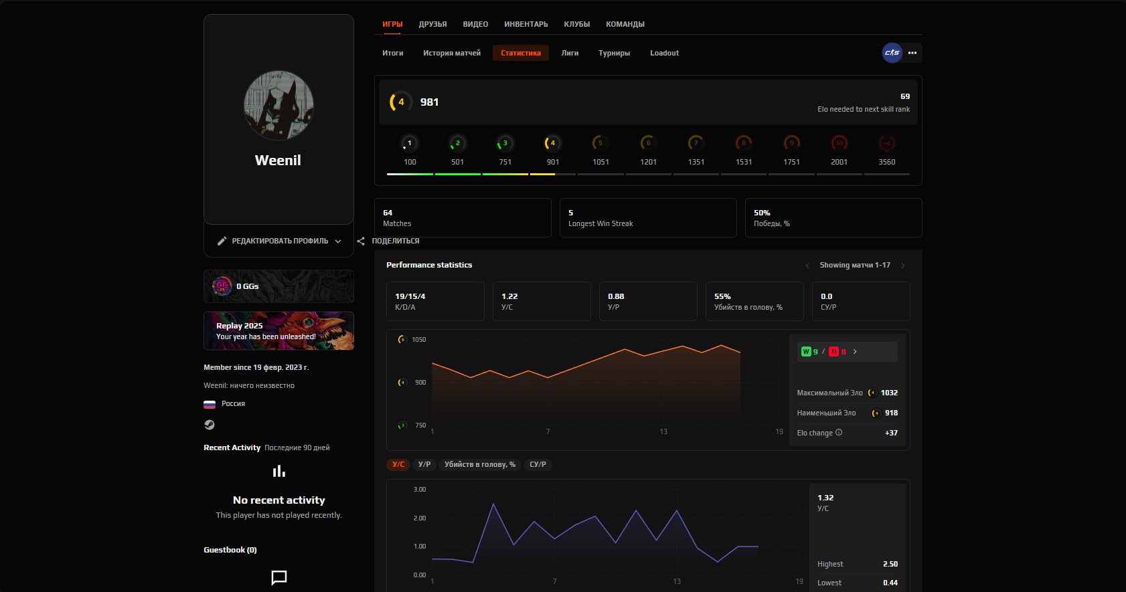Open the Replay 2025 banner

278,330
